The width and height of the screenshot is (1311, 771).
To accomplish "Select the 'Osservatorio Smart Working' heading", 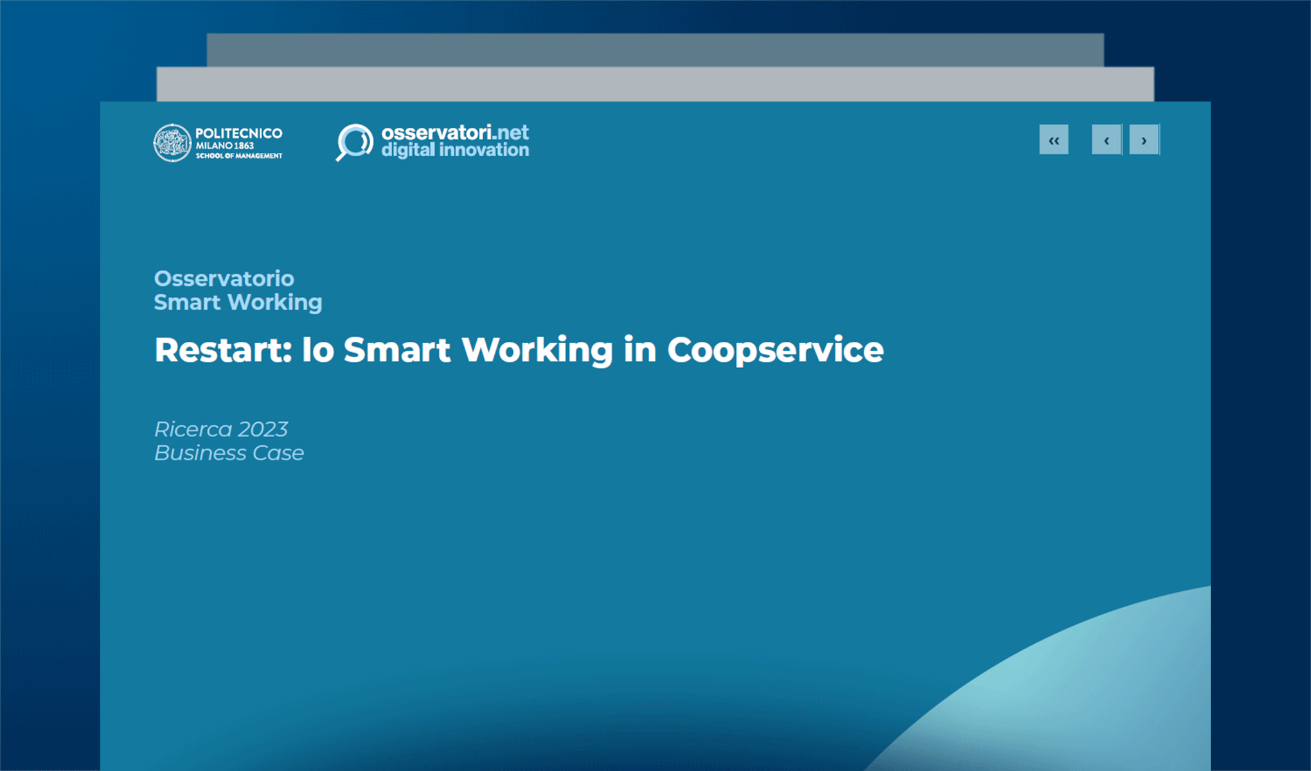I will (x=238, y=290).
